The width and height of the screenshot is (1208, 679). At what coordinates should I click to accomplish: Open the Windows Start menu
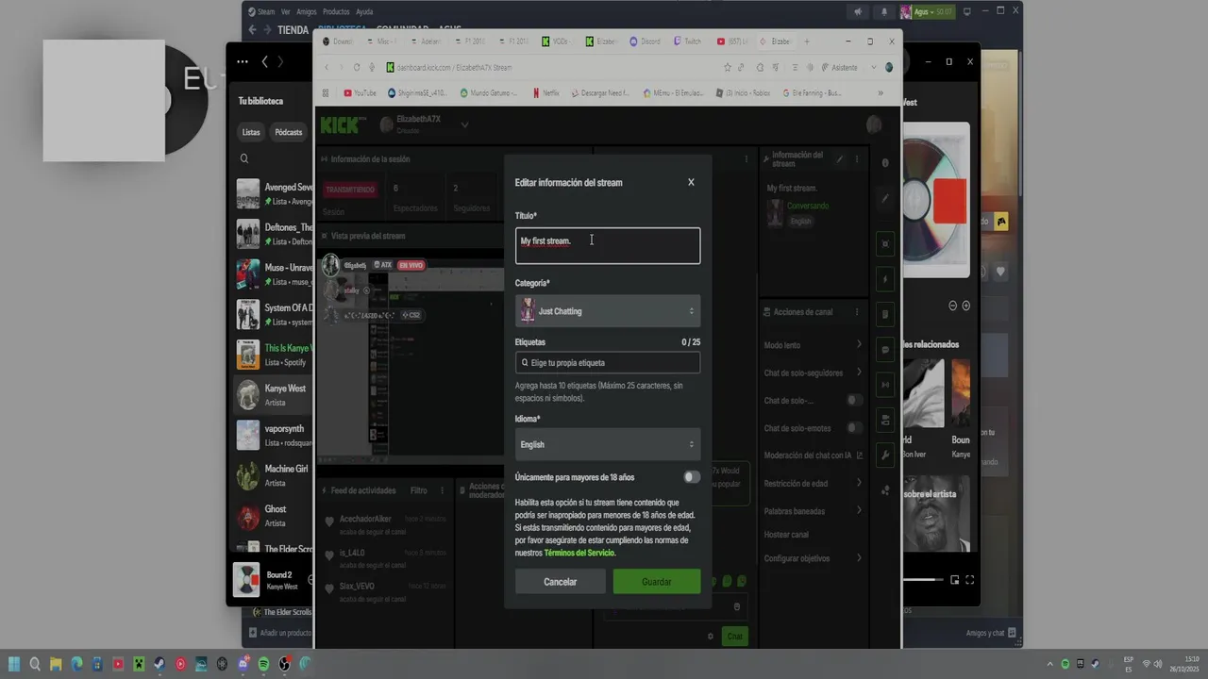click(x=13, y=664)
